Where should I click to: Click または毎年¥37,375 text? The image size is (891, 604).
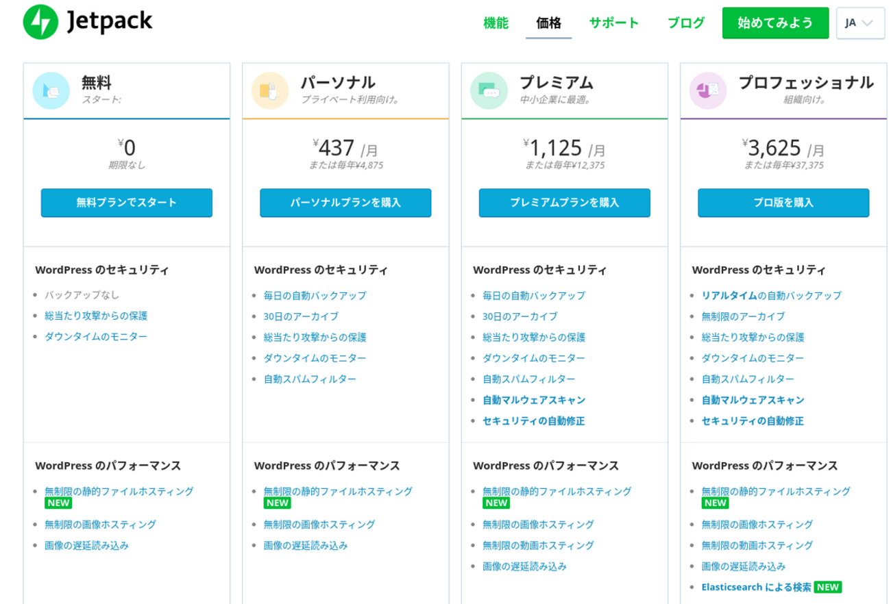click(783, 165)
